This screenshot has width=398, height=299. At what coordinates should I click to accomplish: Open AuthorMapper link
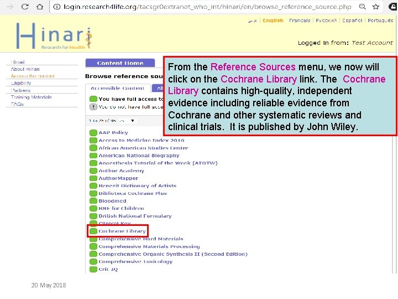(118, 178)
